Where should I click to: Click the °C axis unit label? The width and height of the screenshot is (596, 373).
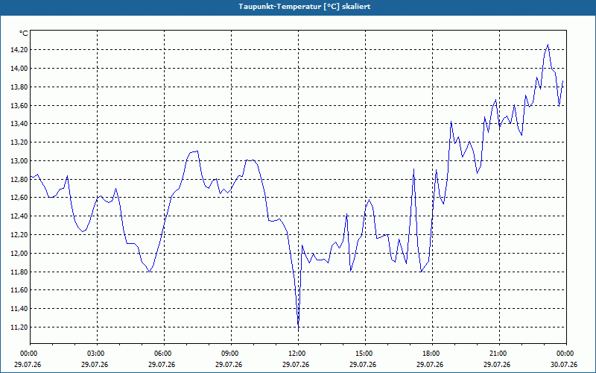click(24, 34)
